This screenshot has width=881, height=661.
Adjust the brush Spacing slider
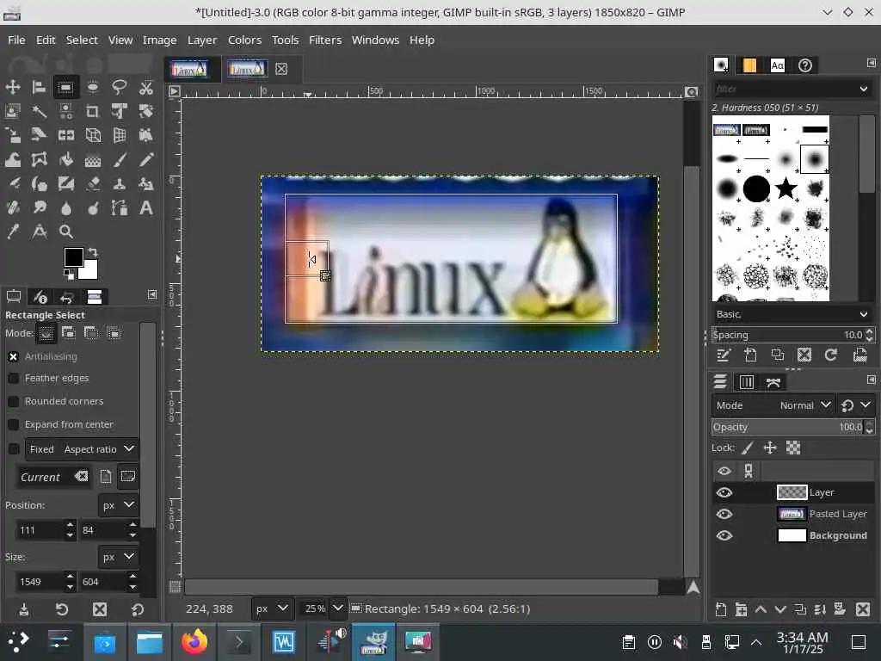pos(788,335)
